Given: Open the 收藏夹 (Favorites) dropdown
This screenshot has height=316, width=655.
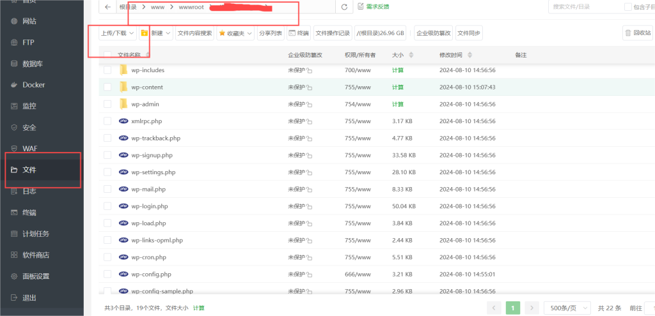Looking at the screenshot, I should 235,33.
